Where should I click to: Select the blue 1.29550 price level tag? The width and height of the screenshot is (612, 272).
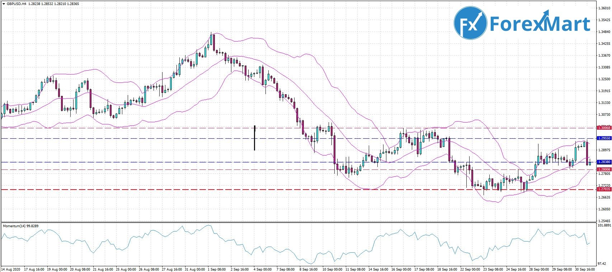603,138
